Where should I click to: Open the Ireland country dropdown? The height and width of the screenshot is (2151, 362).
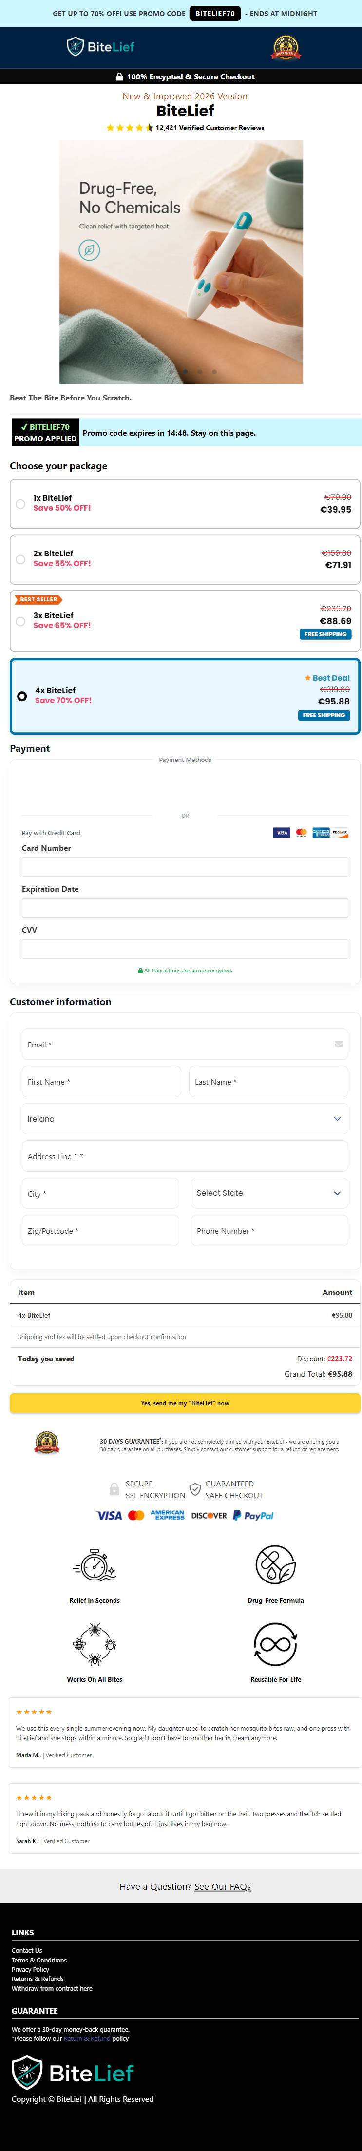[x=184, y=1119]
